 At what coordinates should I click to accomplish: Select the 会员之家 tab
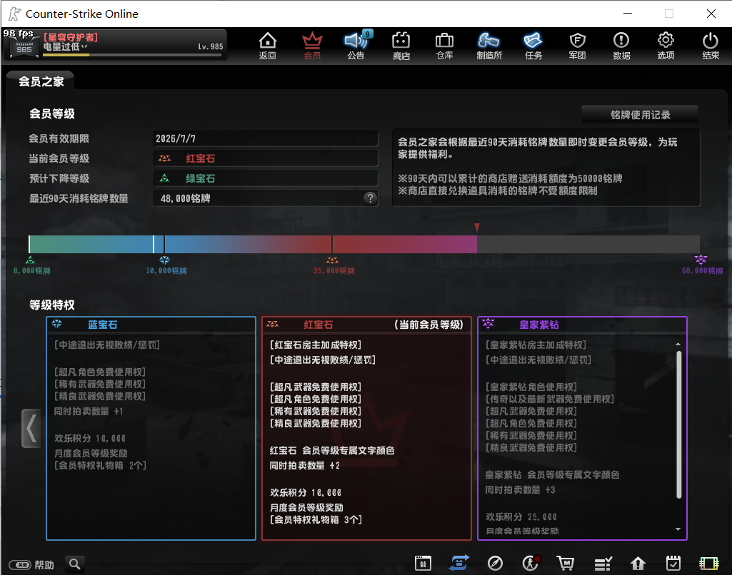click(41, 82)
